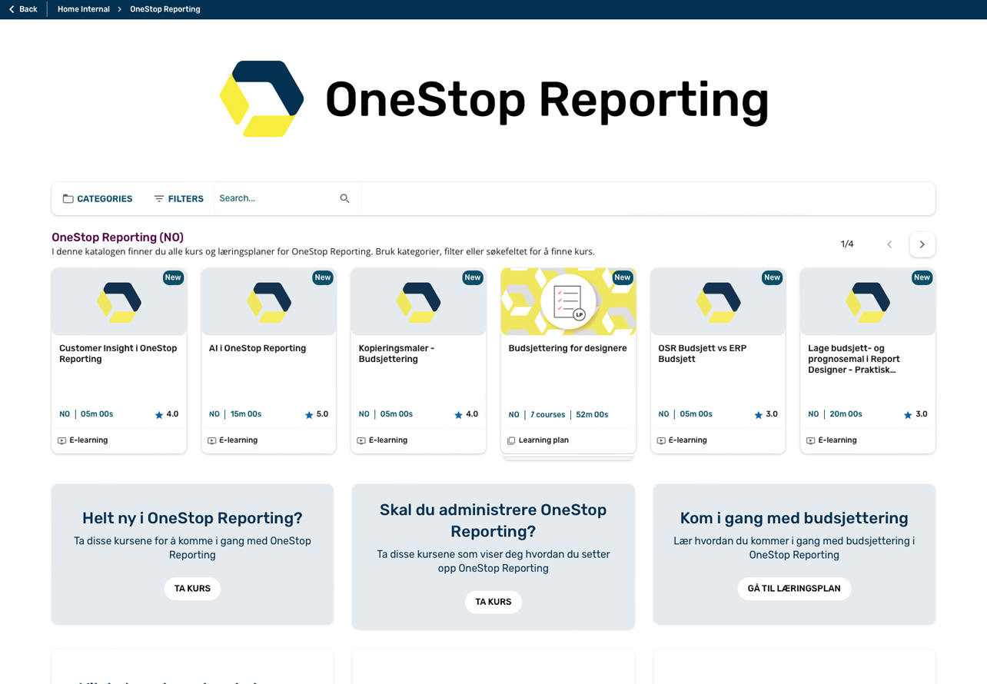Click New badge on Budsjettering for designere card
The image size is (987, 684).
click(x=623, y=277)
